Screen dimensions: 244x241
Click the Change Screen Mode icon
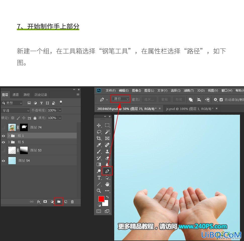point(107,211)
